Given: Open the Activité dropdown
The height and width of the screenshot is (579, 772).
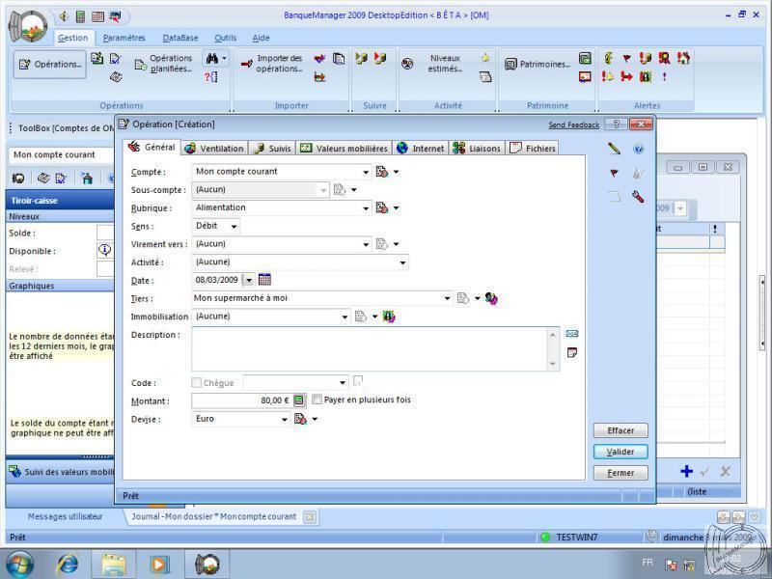Looking at the screenshot, I should coord(402,262).
